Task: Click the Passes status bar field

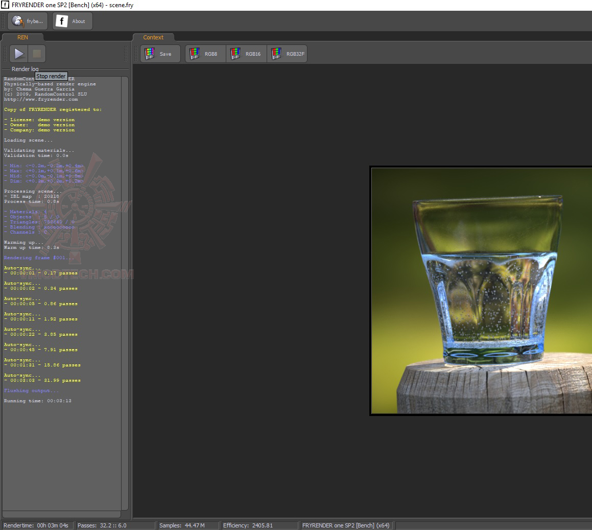Action: pos(114,525)
